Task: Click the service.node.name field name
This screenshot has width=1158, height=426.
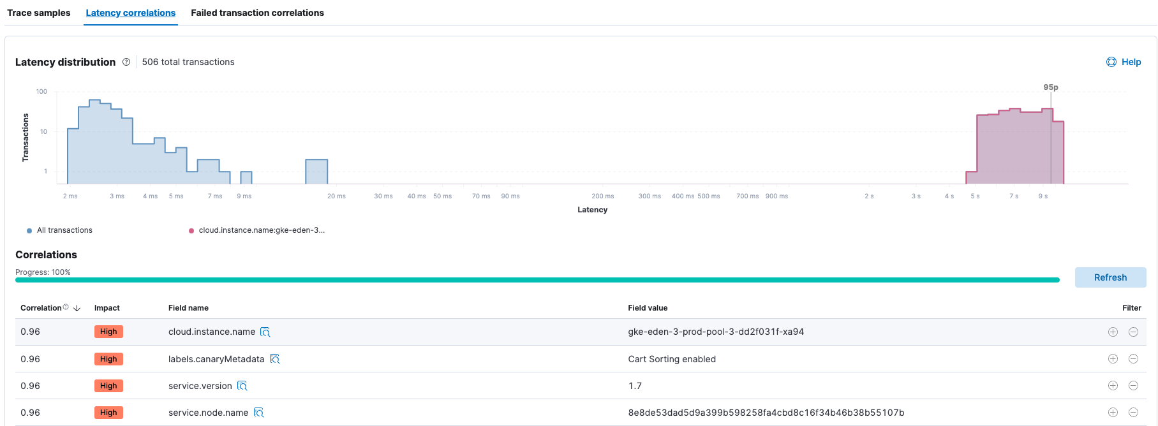Action: tap(209, 413)
